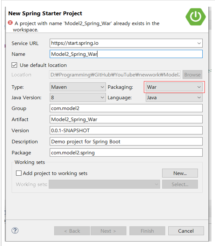
Task: Click the 'New Spring Starter Project' title
Action: 45,13
